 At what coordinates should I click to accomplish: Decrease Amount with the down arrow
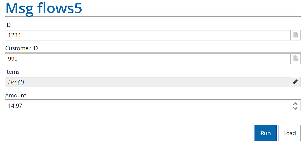tap(295, 108)
